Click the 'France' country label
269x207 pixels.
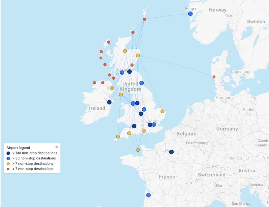167,177
